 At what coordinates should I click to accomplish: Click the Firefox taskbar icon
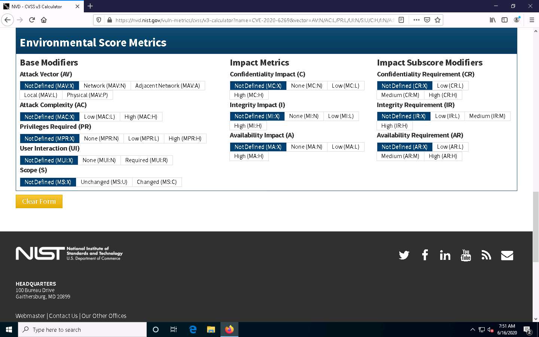pos(229,330)
